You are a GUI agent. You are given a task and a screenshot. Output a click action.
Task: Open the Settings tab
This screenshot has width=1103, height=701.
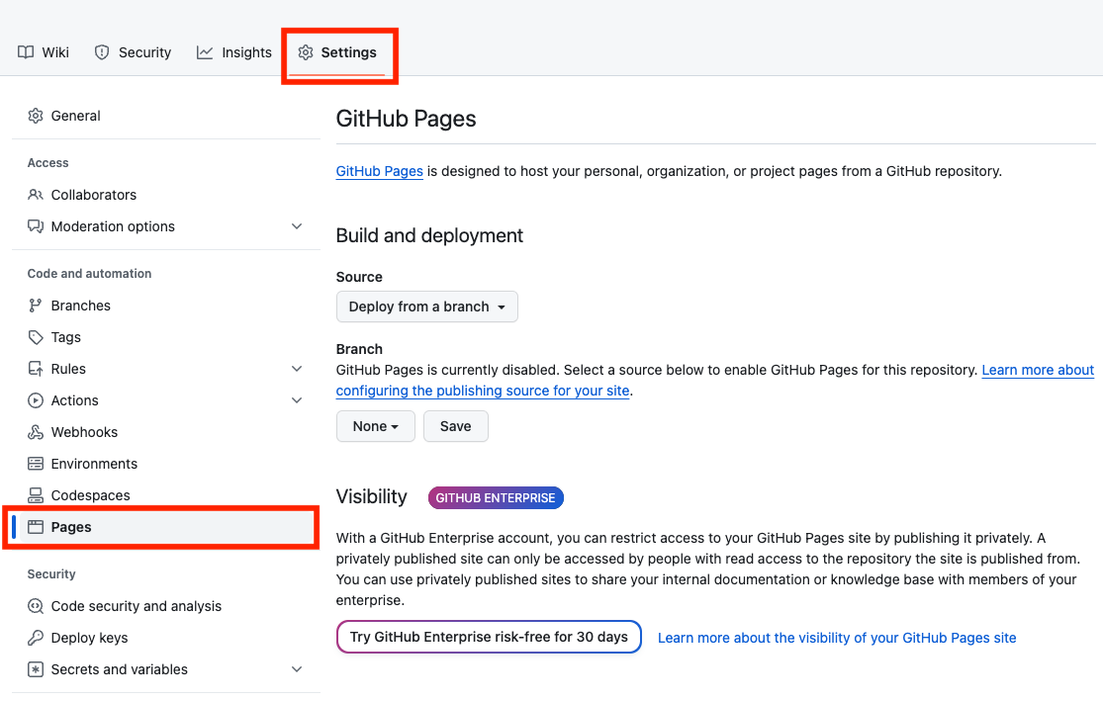(337, 52)
